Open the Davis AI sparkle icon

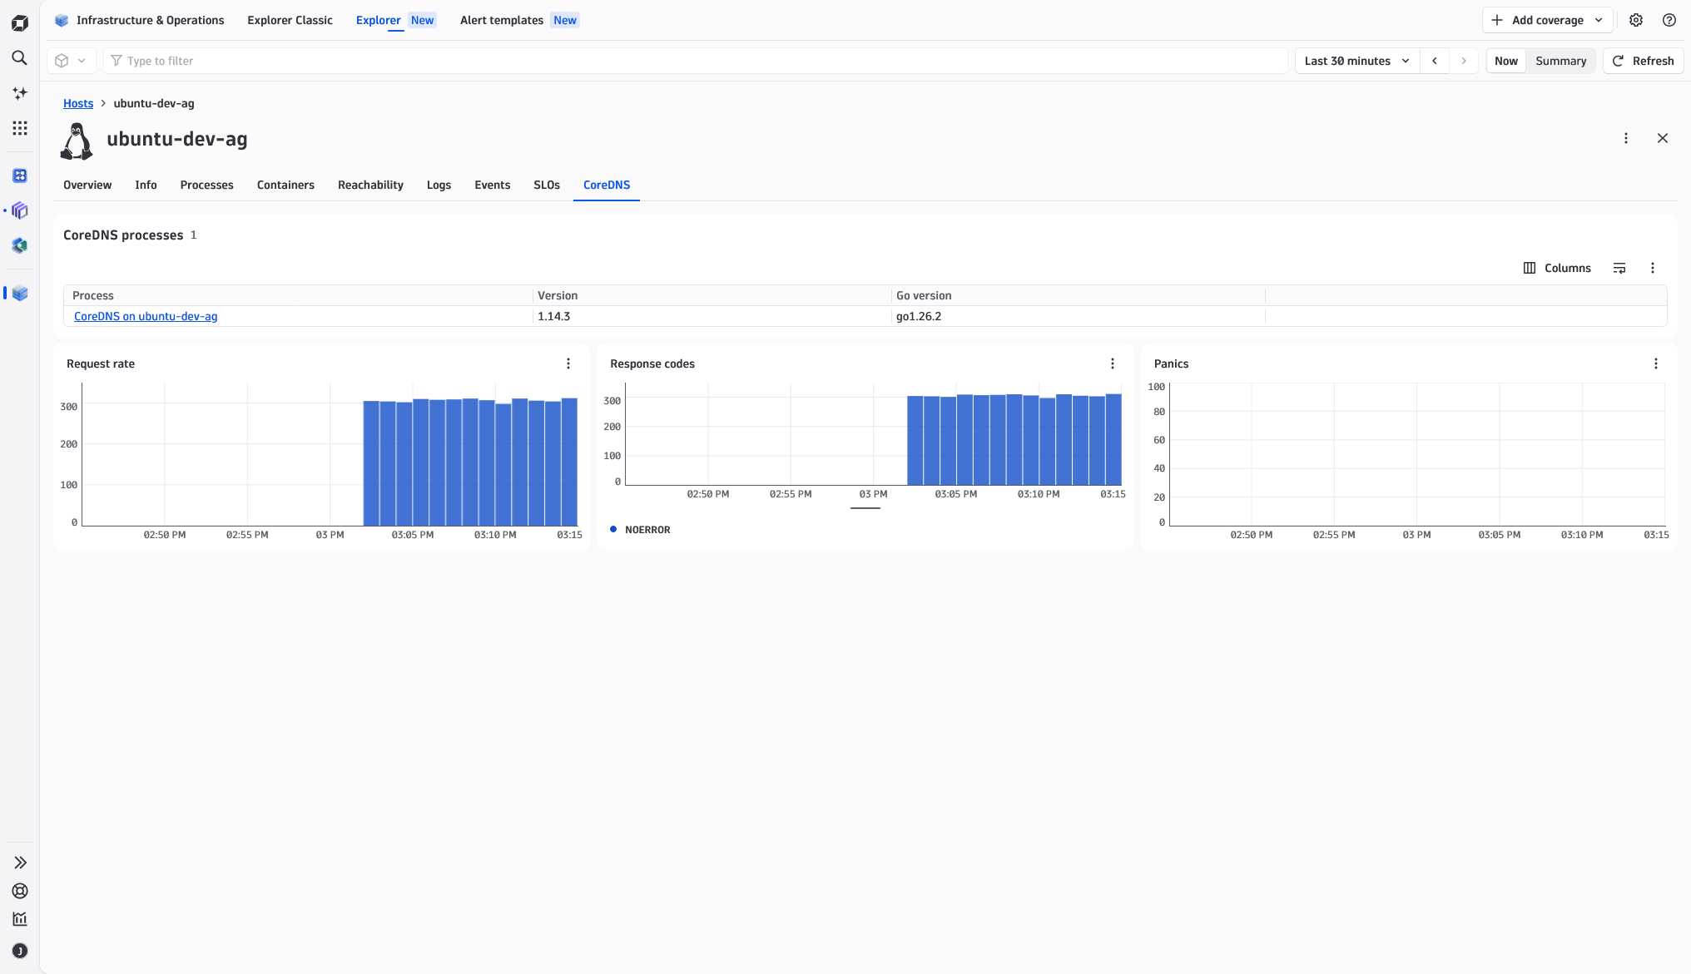20,93
